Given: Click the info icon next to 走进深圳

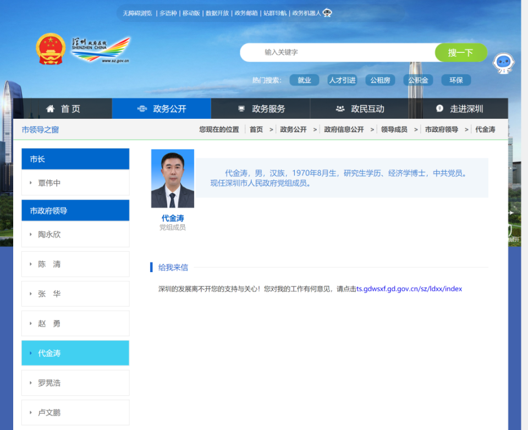Looking at the screenshot, I should 440,108.
